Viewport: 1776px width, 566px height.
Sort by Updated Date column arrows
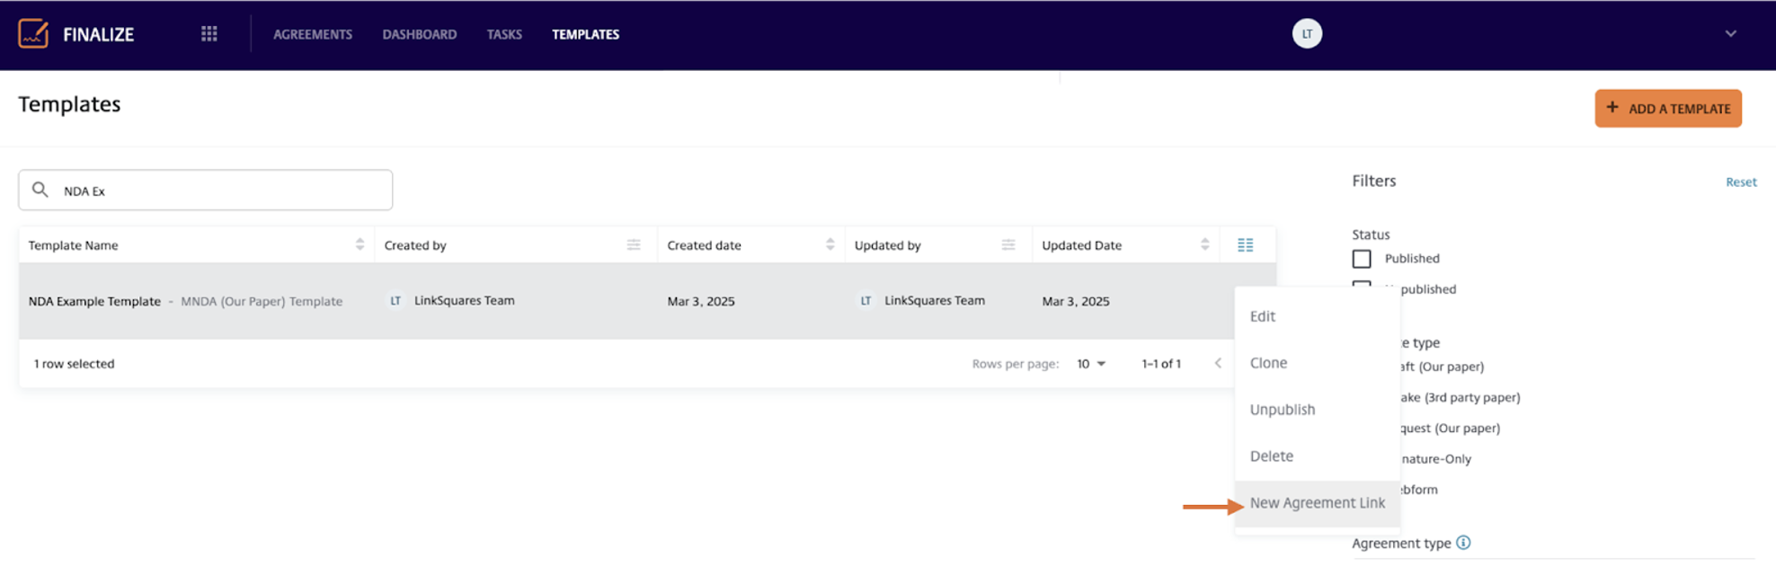click(1204, 244)
